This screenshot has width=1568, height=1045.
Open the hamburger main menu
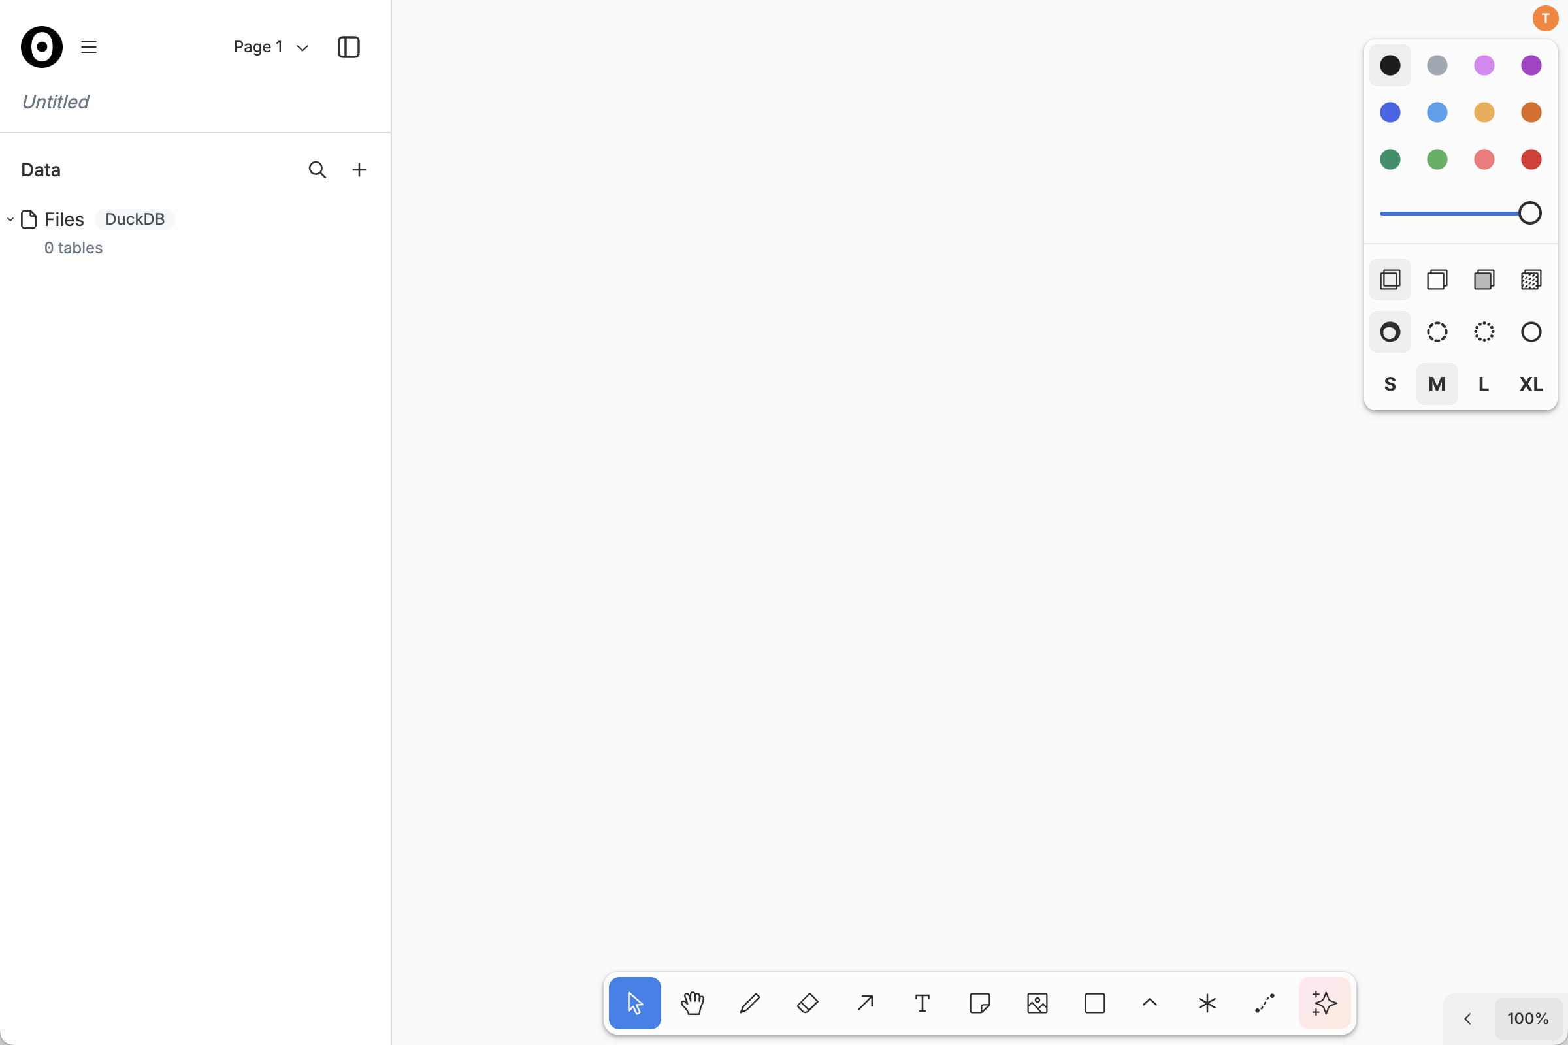pyautogui.click(x=89, y=46)
